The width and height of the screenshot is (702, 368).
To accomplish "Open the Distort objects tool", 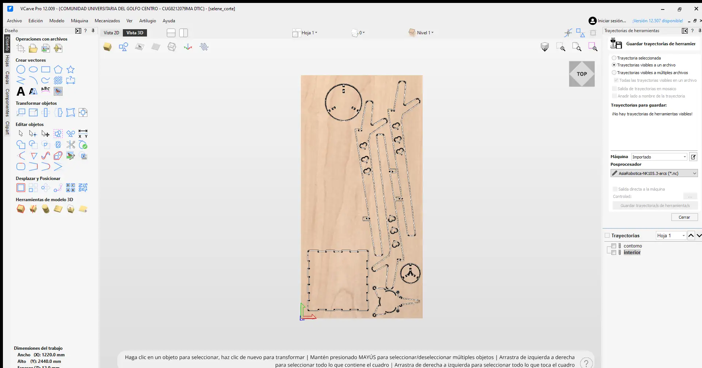I will (x=71, y=112).
